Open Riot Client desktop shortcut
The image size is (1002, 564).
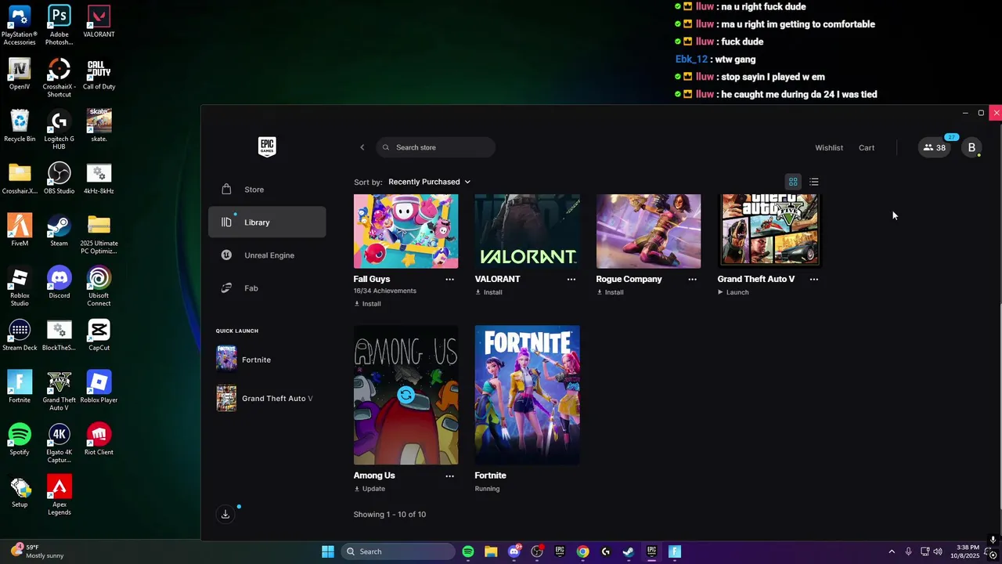tap(99, 440)
